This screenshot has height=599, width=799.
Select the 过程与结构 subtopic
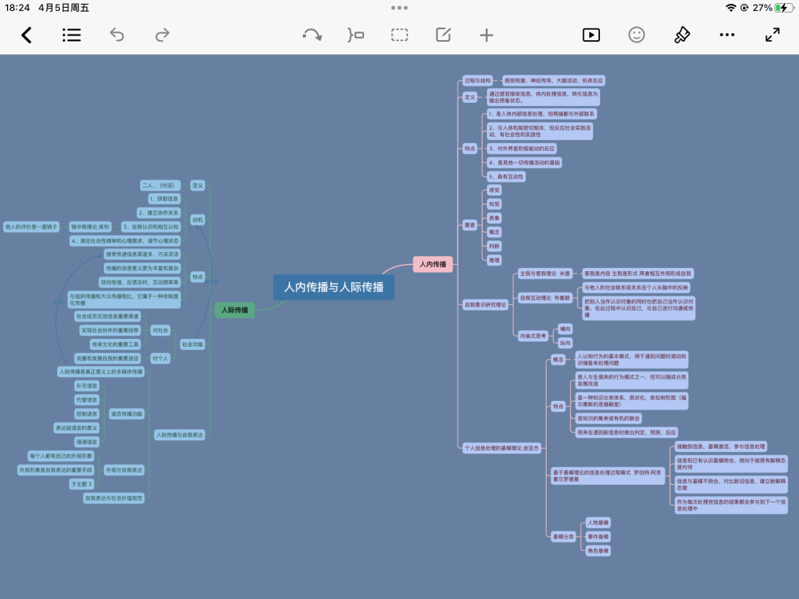(477, 80)
